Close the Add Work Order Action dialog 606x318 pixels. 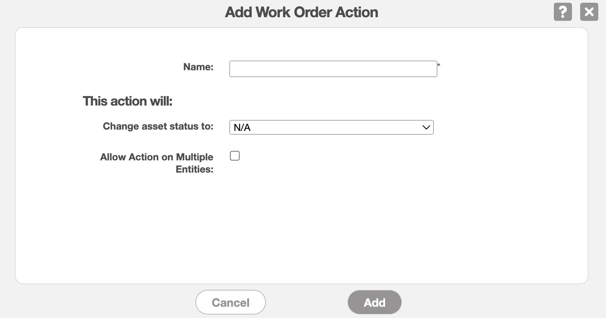589,12
